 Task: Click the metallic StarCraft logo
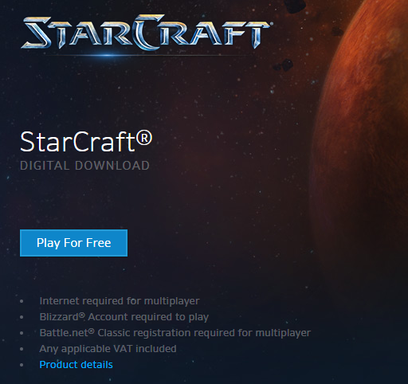point(146,32)
